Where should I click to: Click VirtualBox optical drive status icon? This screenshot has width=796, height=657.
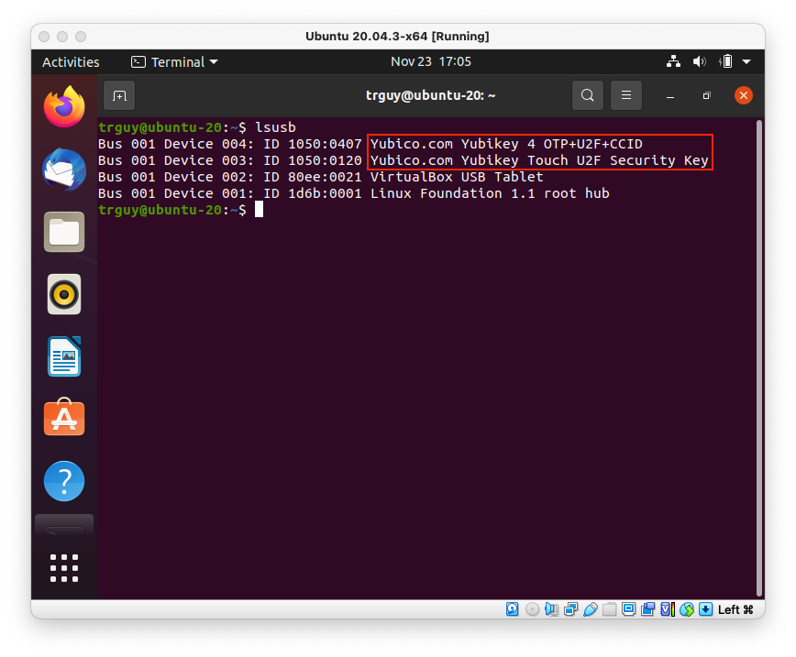532,609
